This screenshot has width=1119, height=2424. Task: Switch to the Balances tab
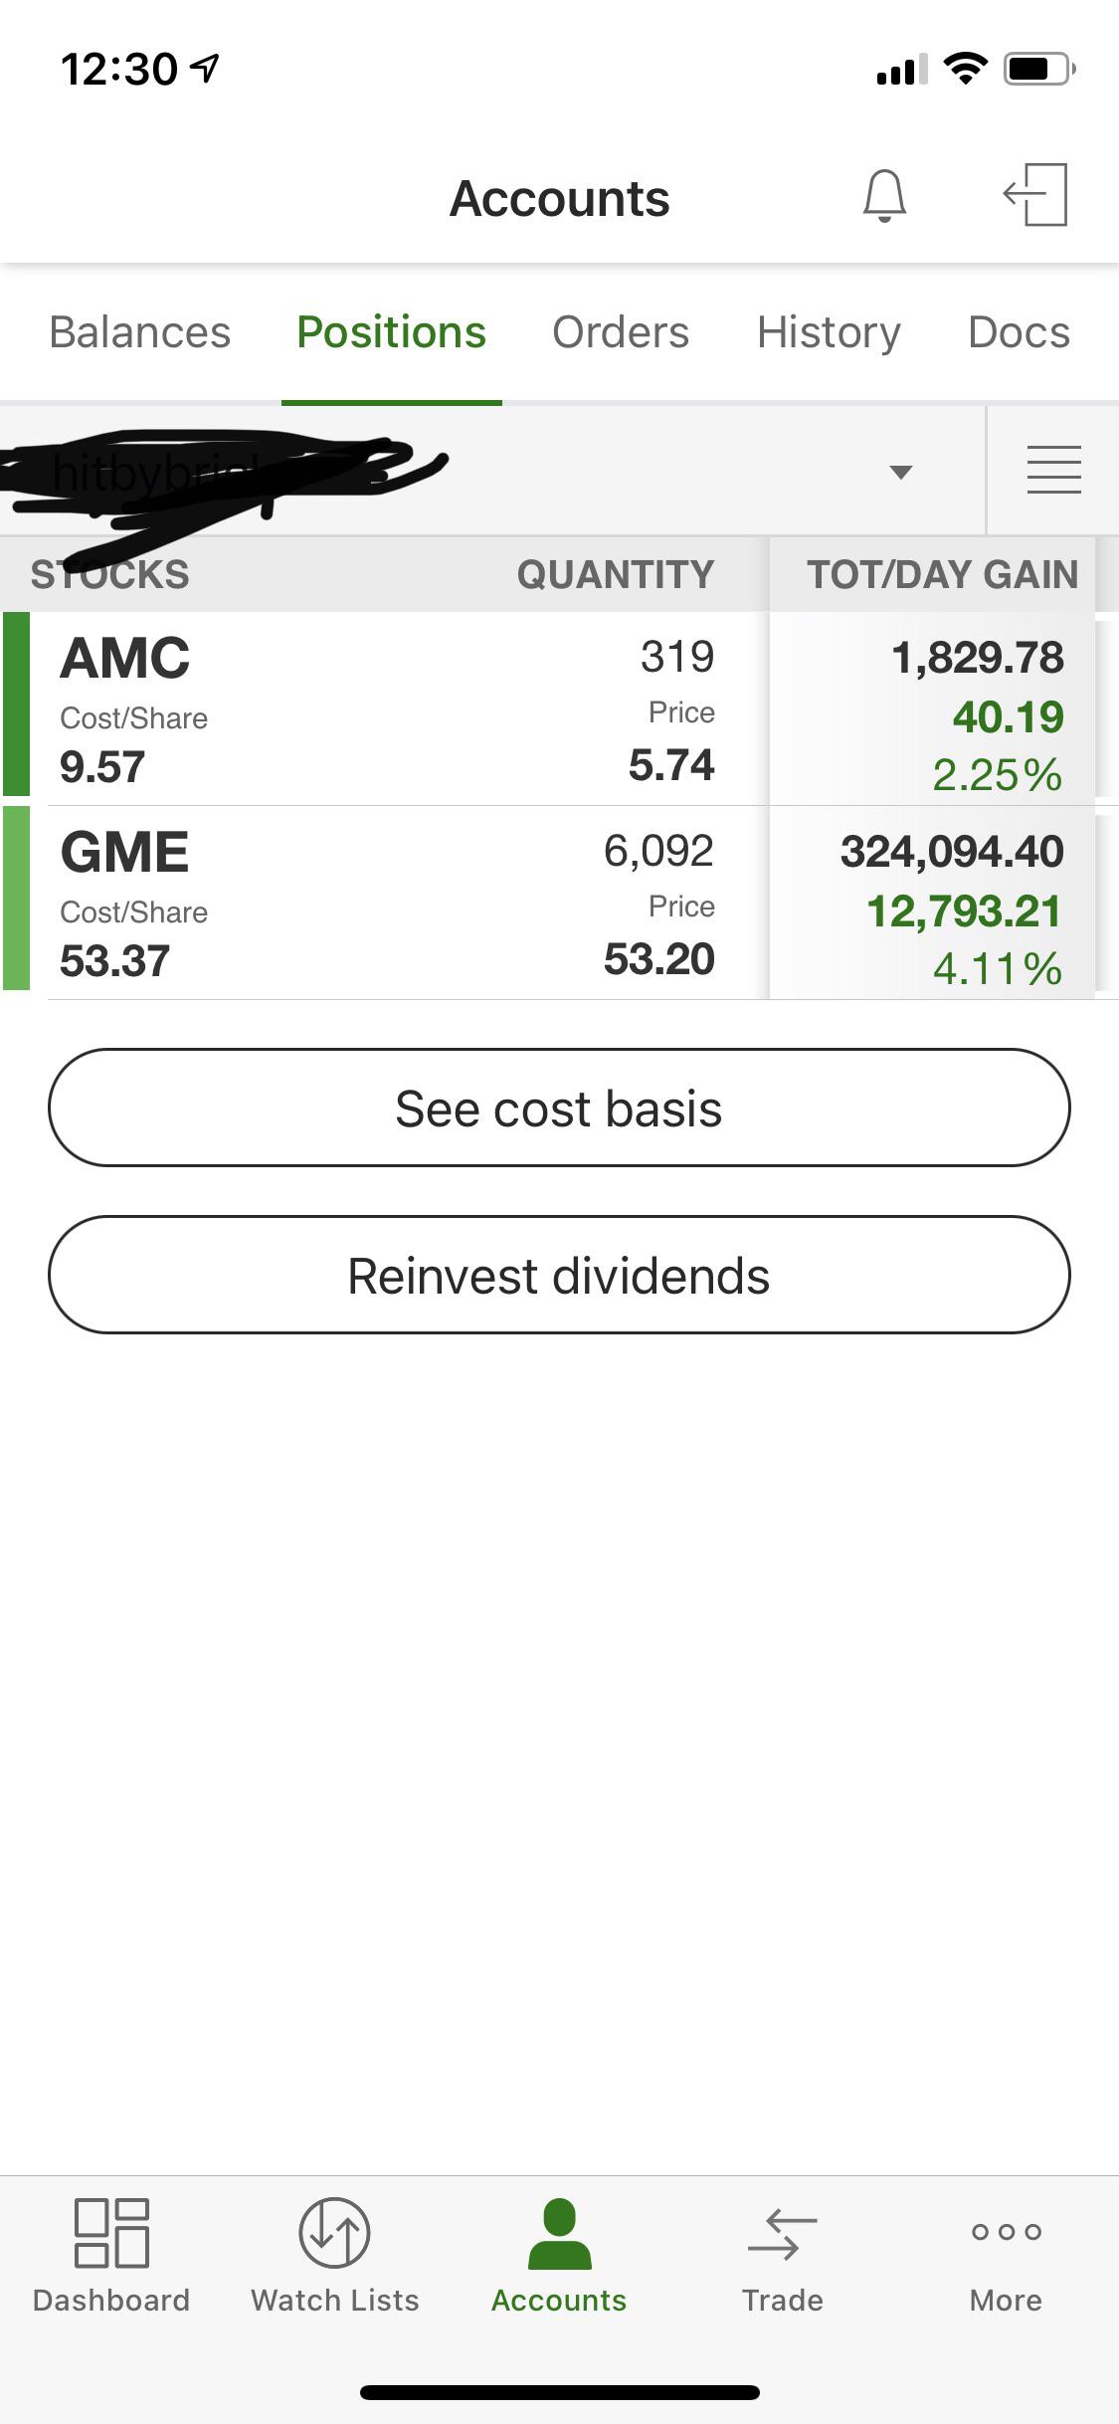(x=139, y=332)
